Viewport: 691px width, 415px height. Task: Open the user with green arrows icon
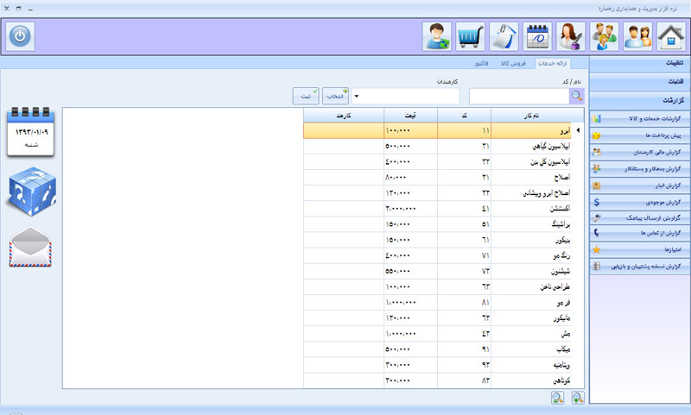(437, 36)
